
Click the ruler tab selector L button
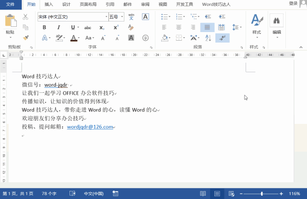(4, 55)
